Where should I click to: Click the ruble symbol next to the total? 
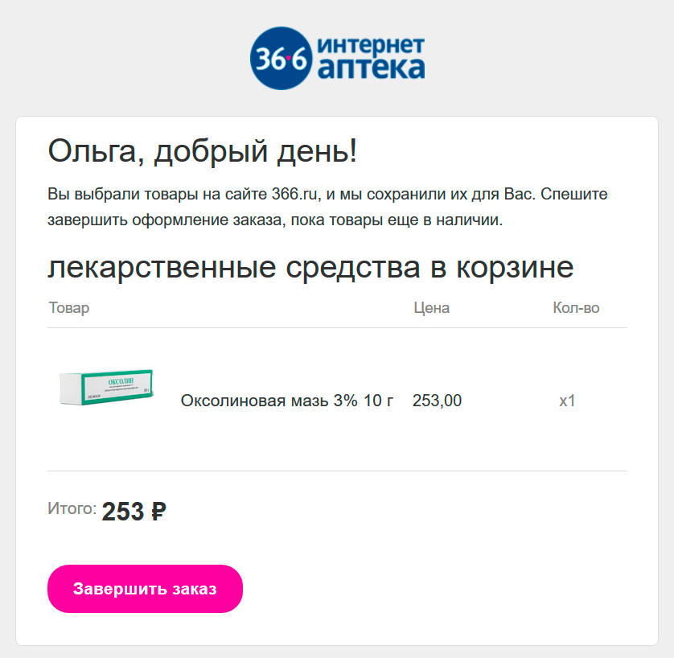159,508
